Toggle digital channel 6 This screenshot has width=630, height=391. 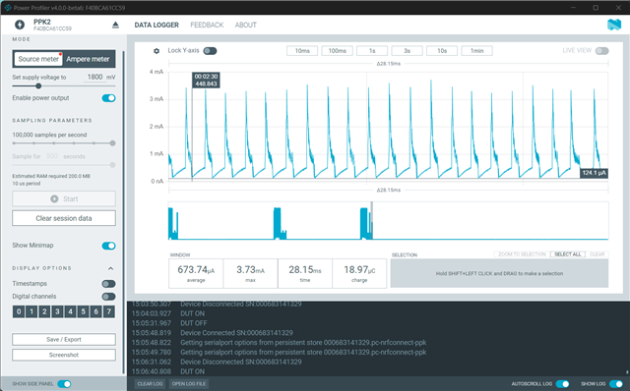95,311
